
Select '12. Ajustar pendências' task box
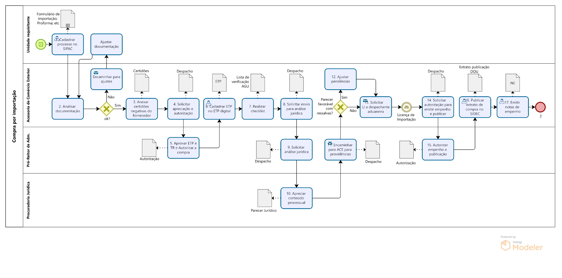340,79
